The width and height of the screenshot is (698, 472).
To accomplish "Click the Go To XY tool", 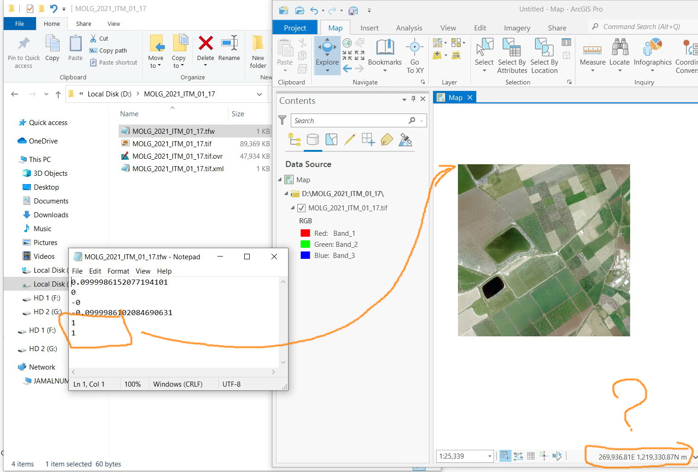I will tap(415, 56).
